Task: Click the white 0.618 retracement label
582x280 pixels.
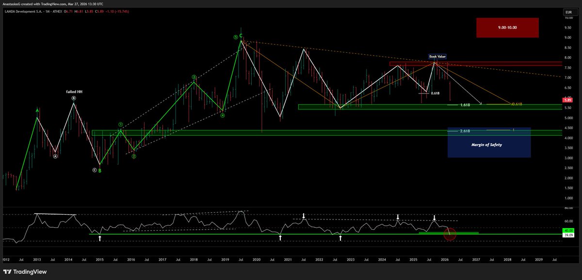Action: pos(435,93)
